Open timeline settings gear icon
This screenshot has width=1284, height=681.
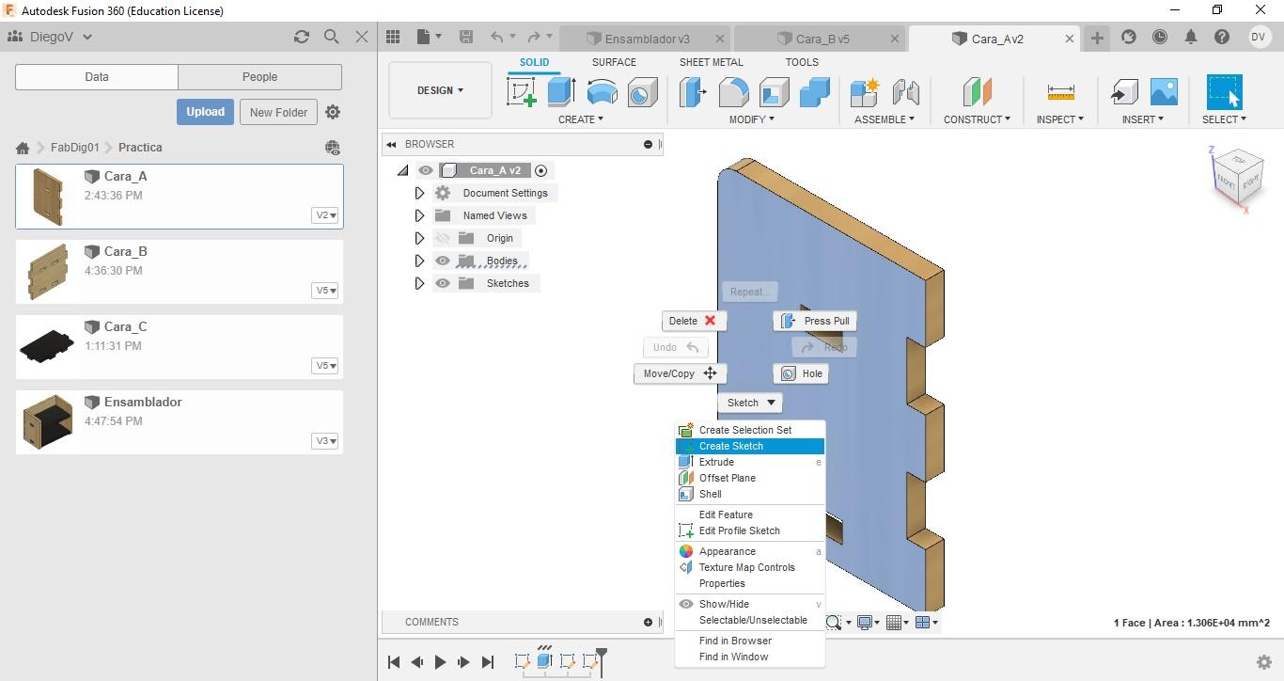click(x=1264, y=662)
